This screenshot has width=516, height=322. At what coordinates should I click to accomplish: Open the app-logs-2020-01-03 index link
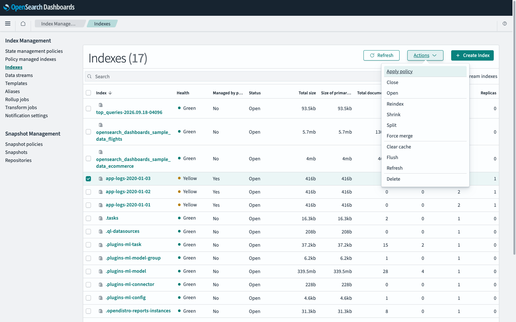[x=128, y=178]
